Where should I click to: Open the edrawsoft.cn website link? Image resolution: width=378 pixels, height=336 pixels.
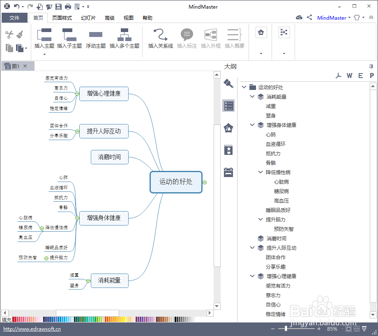click(32, 329)
